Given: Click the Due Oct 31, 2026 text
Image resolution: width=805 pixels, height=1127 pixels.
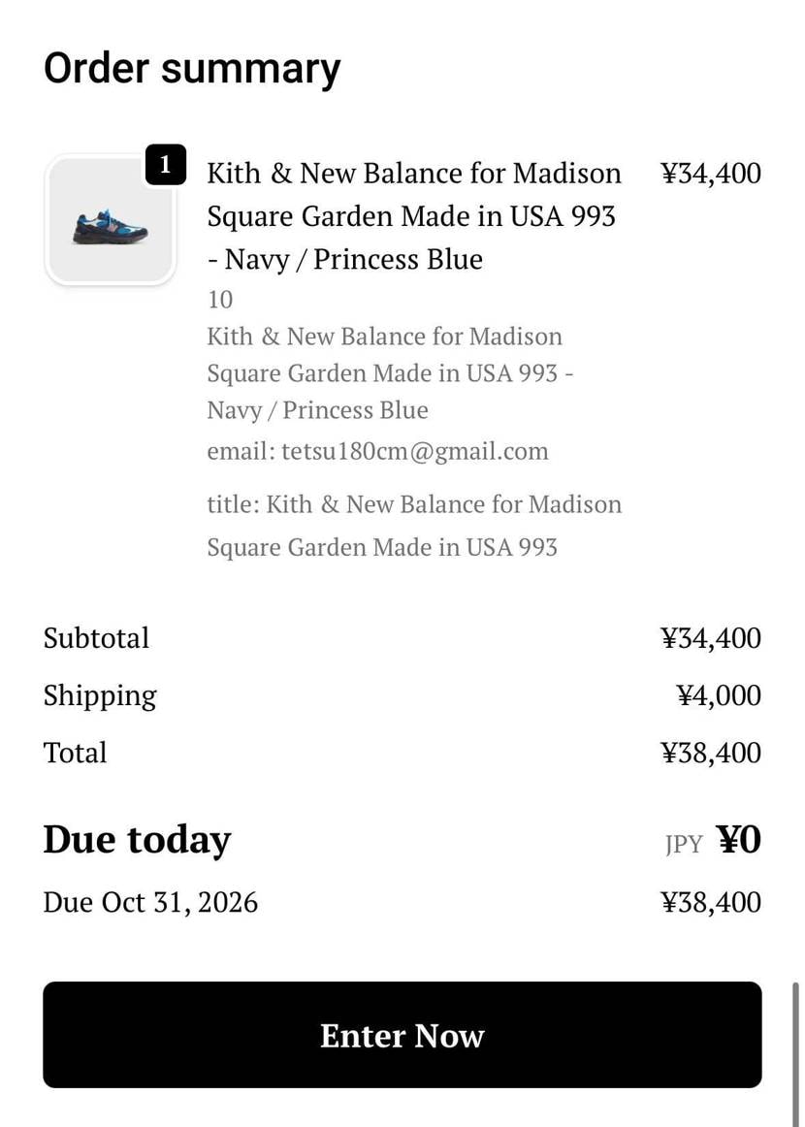Looking at the screenshot, I should [x=150, y=902].
